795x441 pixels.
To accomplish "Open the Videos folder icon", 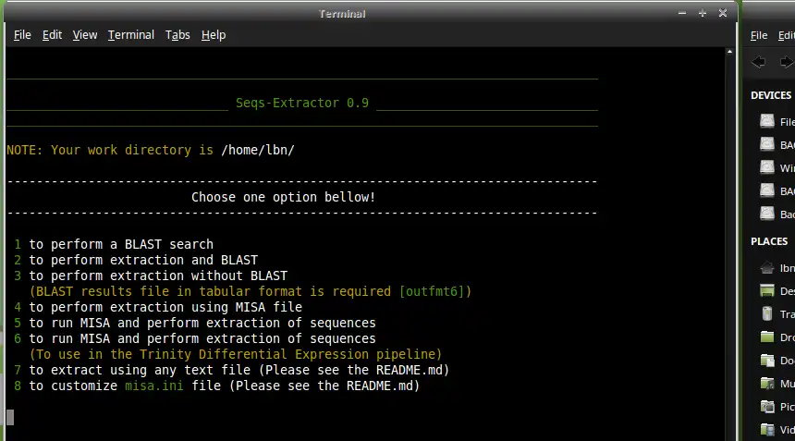I will 767,429.
